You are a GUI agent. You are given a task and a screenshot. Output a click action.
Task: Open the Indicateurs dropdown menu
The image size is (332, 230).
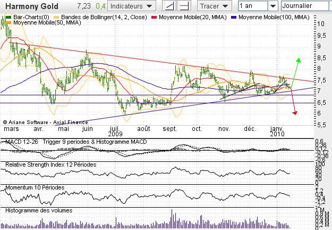pyautogui.click(x=132, y=6)
